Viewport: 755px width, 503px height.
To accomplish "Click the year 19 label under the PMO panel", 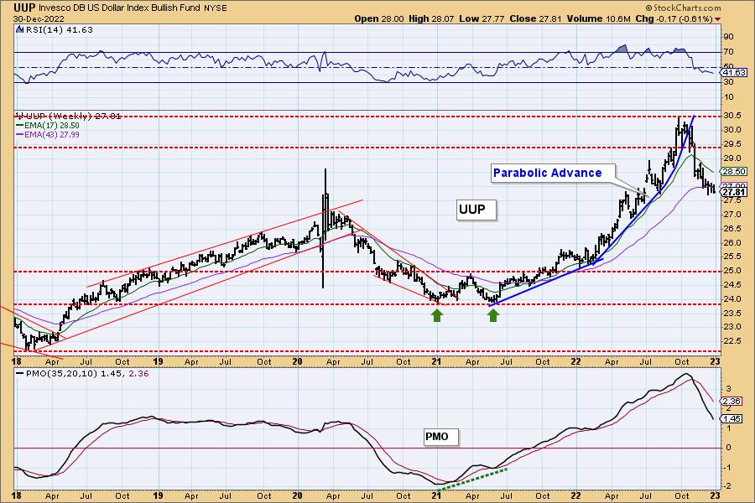I will point(158,495).
